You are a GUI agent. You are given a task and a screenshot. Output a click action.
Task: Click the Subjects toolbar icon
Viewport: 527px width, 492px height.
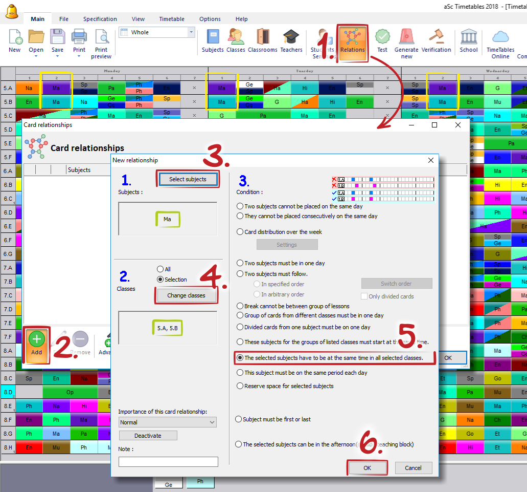[213, 41]
